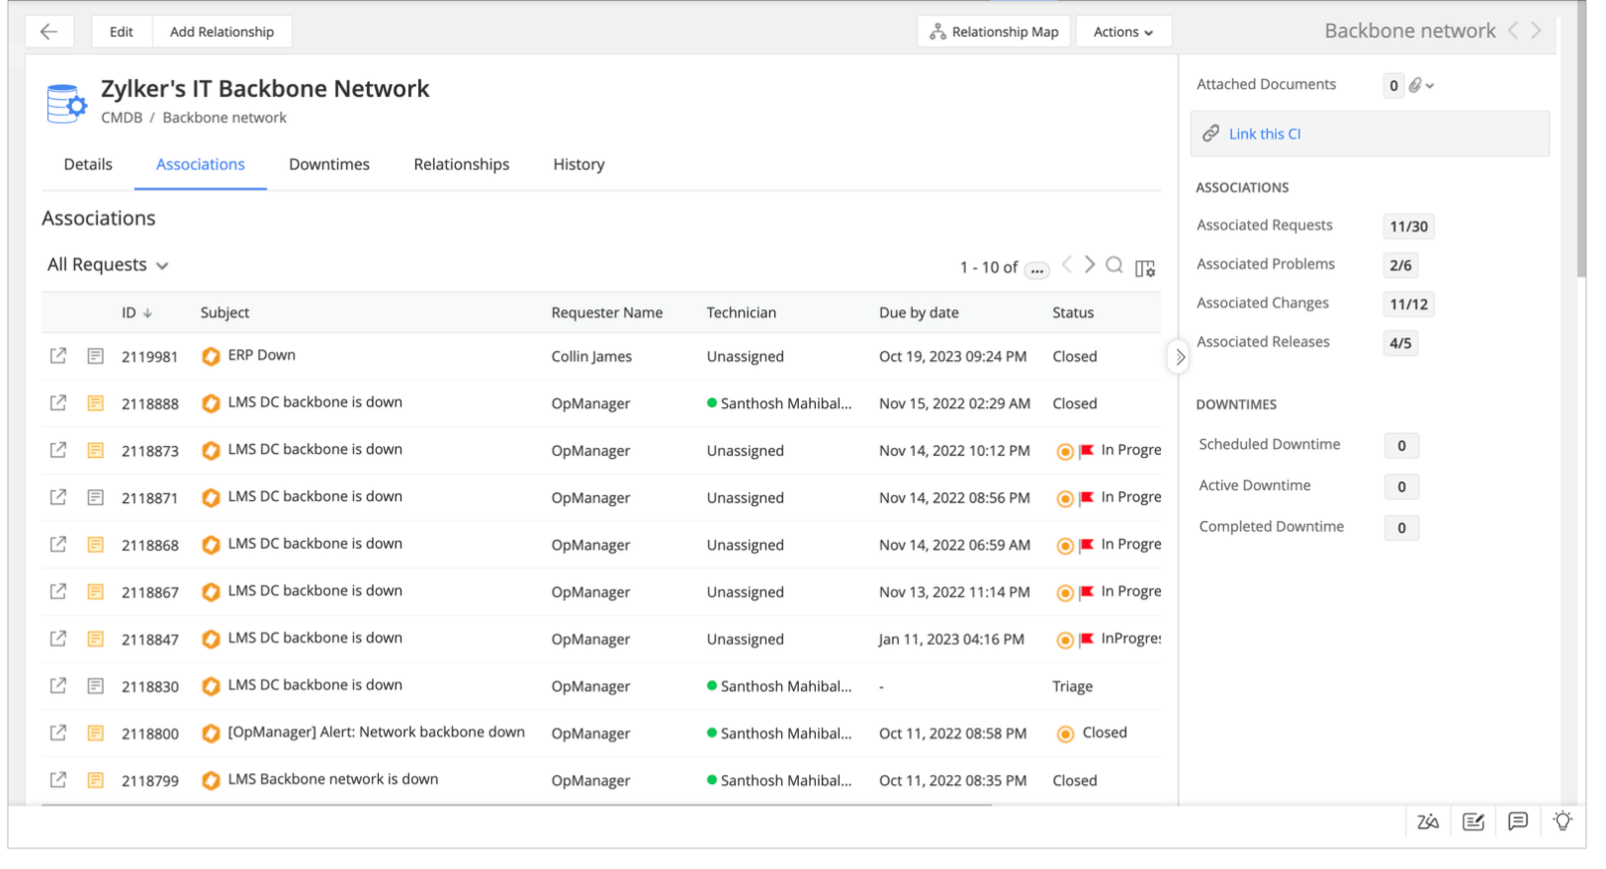Image resolution: width=1606 pixels, height=869 pixels.
Task: Click the search icon in associations list
Action: [1115, 265]
